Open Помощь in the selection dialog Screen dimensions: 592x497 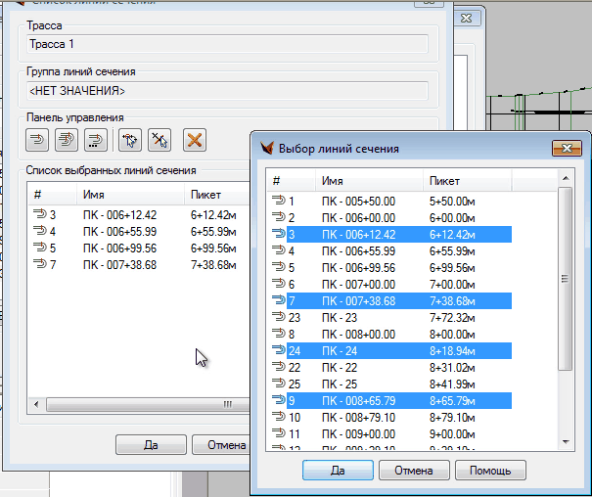(490, 471)
